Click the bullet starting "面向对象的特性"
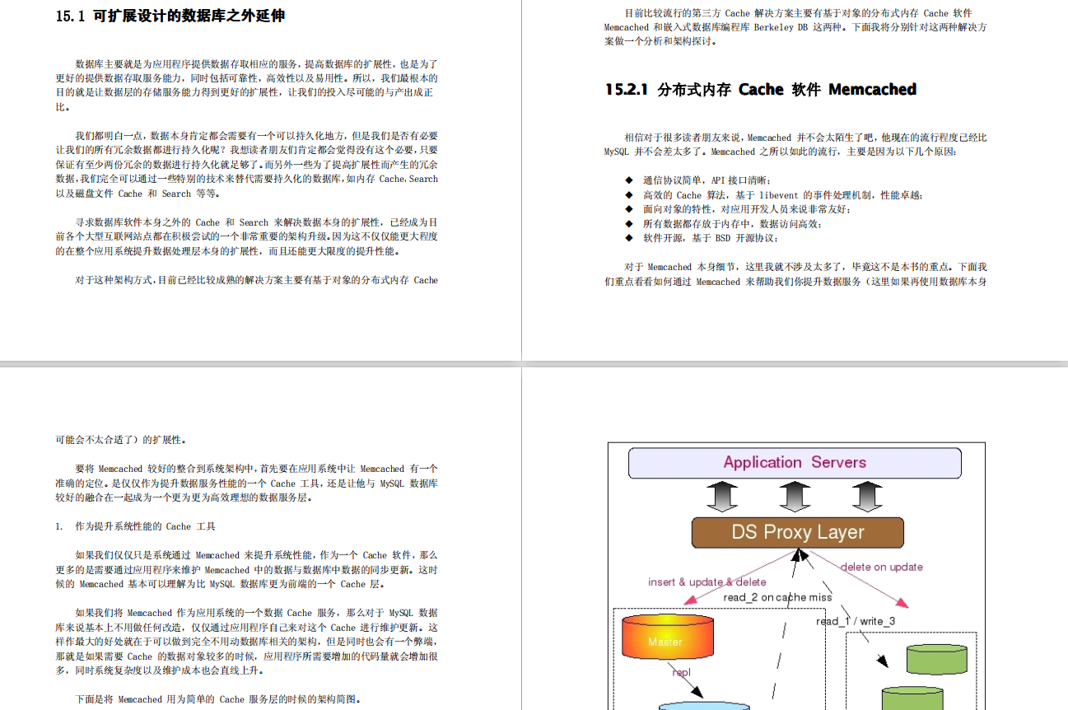Viewport: 1068px width, 710px height. [738, 209]
